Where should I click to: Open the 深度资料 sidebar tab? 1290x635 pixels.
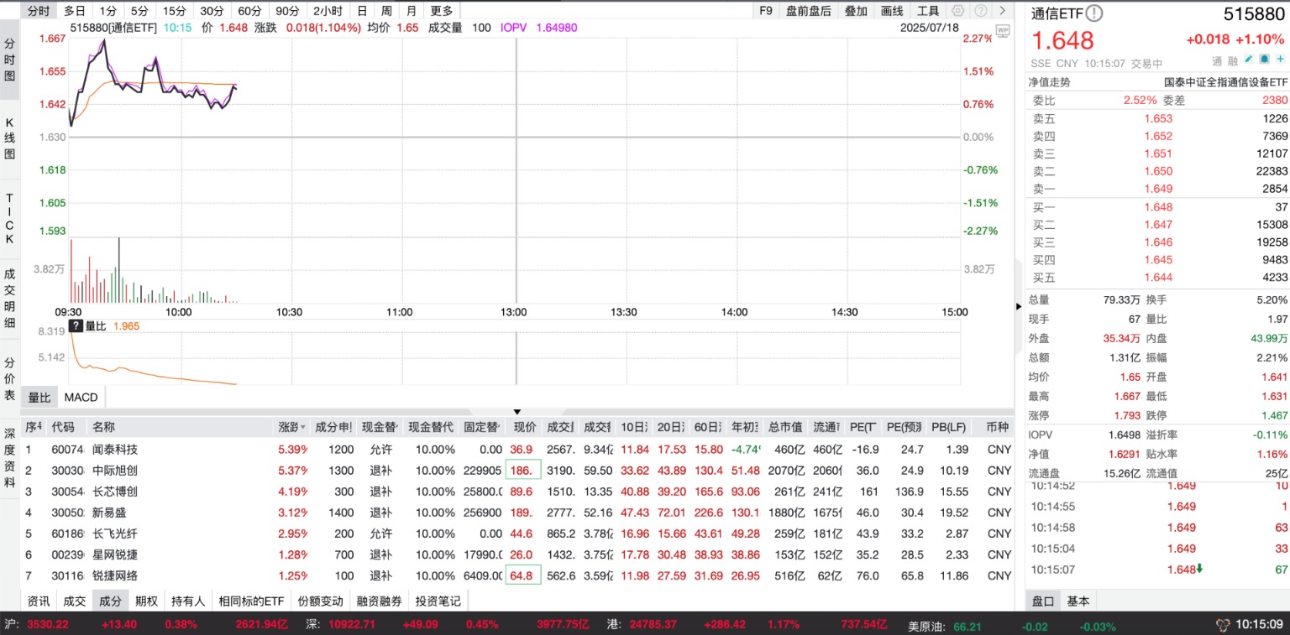[x=9, y=458]
